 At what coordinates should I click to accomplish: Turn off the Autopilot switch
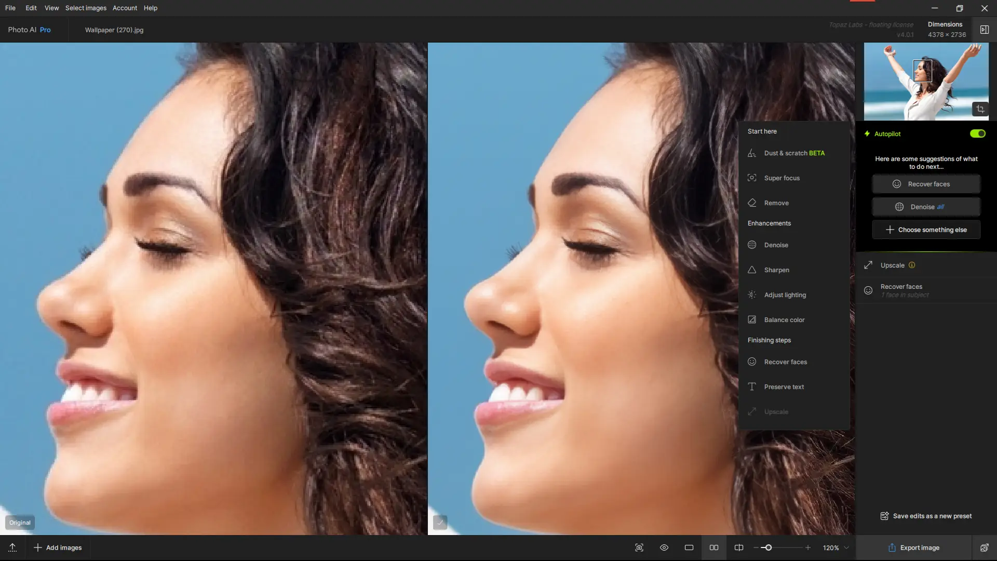point(977,133)
